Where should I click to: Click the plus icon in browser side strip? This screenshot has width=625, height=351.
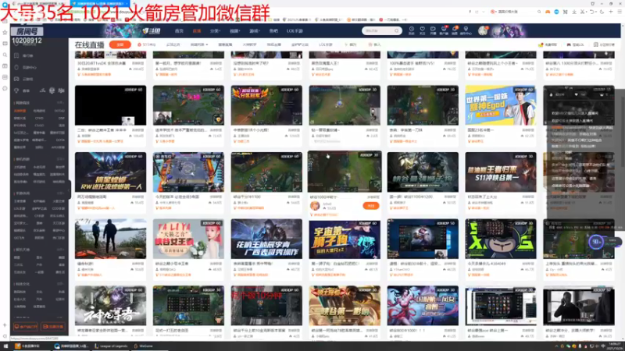coord(5,325)
